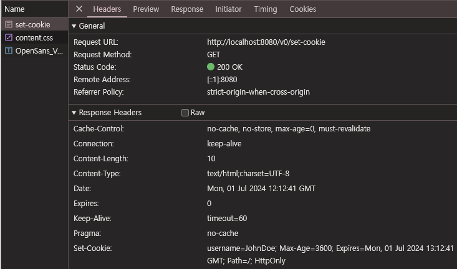This screenshot has width=457, height=269.
Task: Click the Request Method label
Action: (x=103, y=55)
